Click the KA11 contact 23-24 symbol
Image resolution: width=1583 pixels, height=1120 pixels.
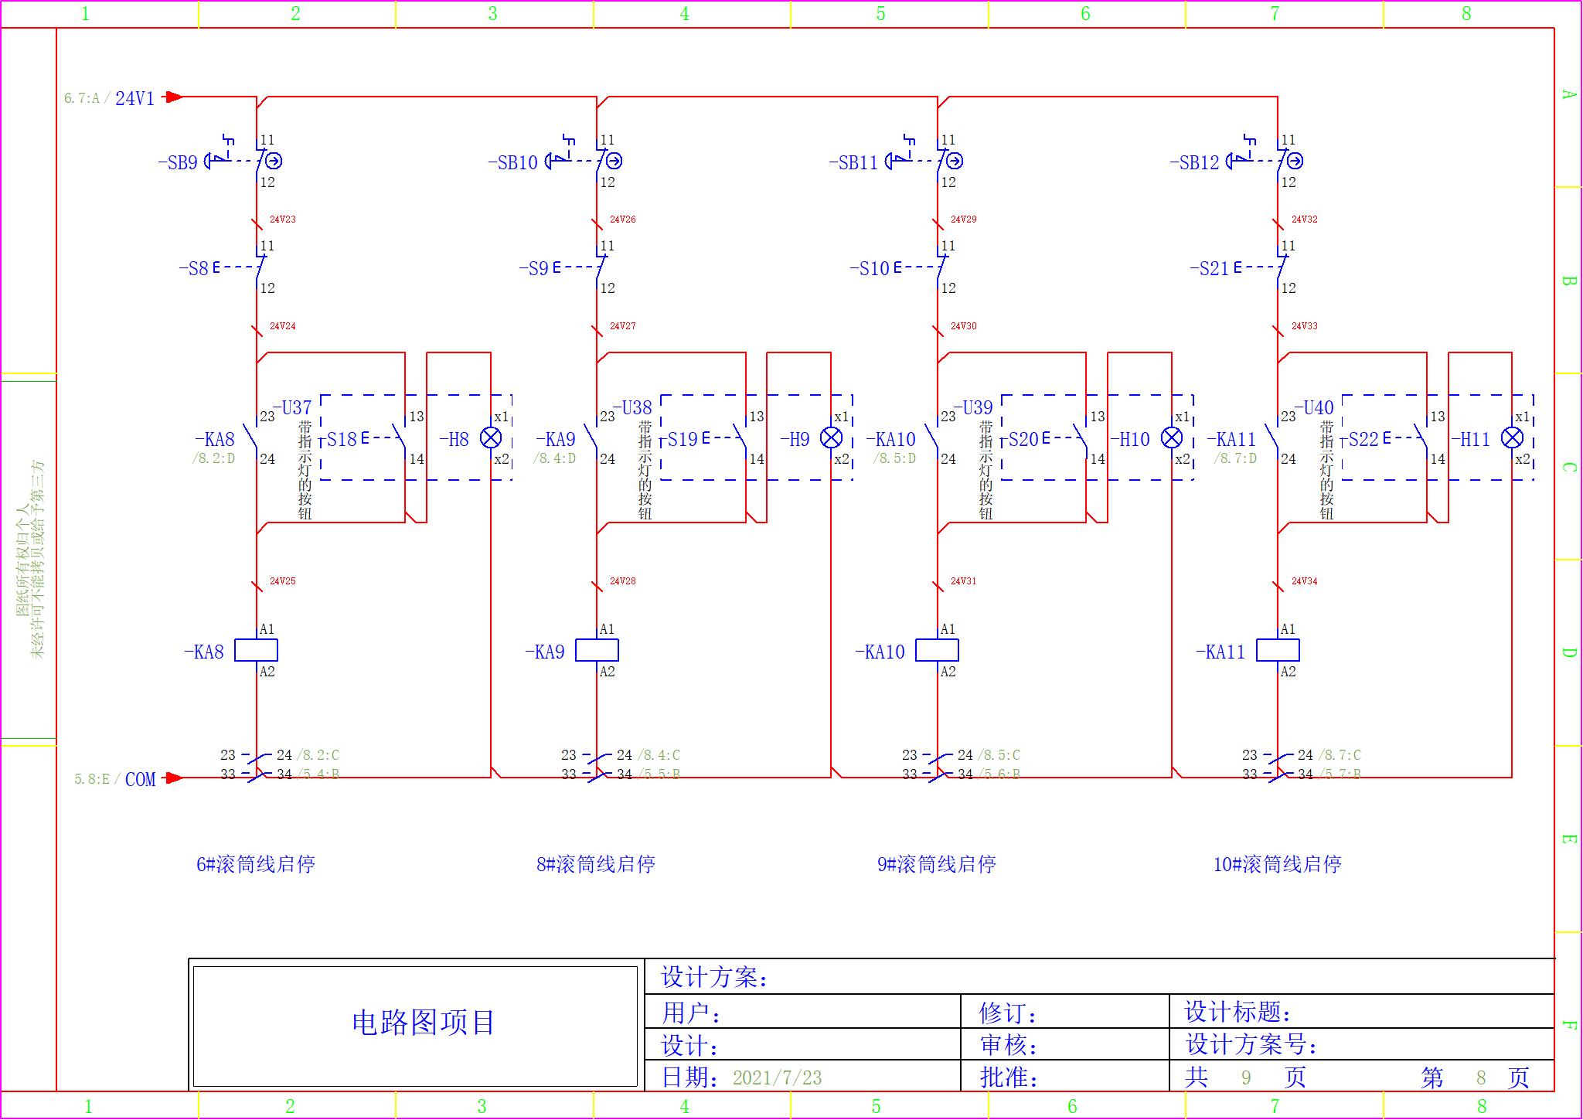point(1272,438)
